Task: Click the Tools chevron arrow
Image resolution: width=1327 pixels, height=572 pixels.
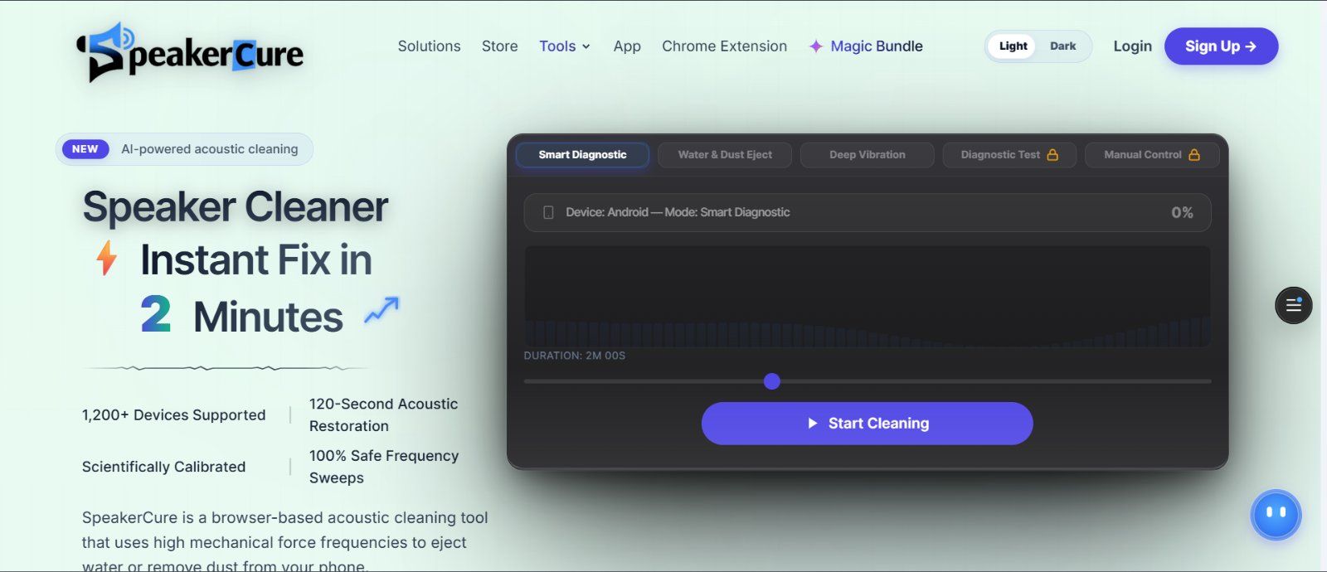Action: click(586, 47)
